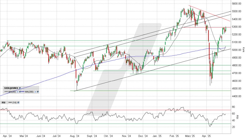The width and height of the screenshot is (247, 139).
Task: Click the rotated RSI axis title at right
Action: click(x=237, y=117)
